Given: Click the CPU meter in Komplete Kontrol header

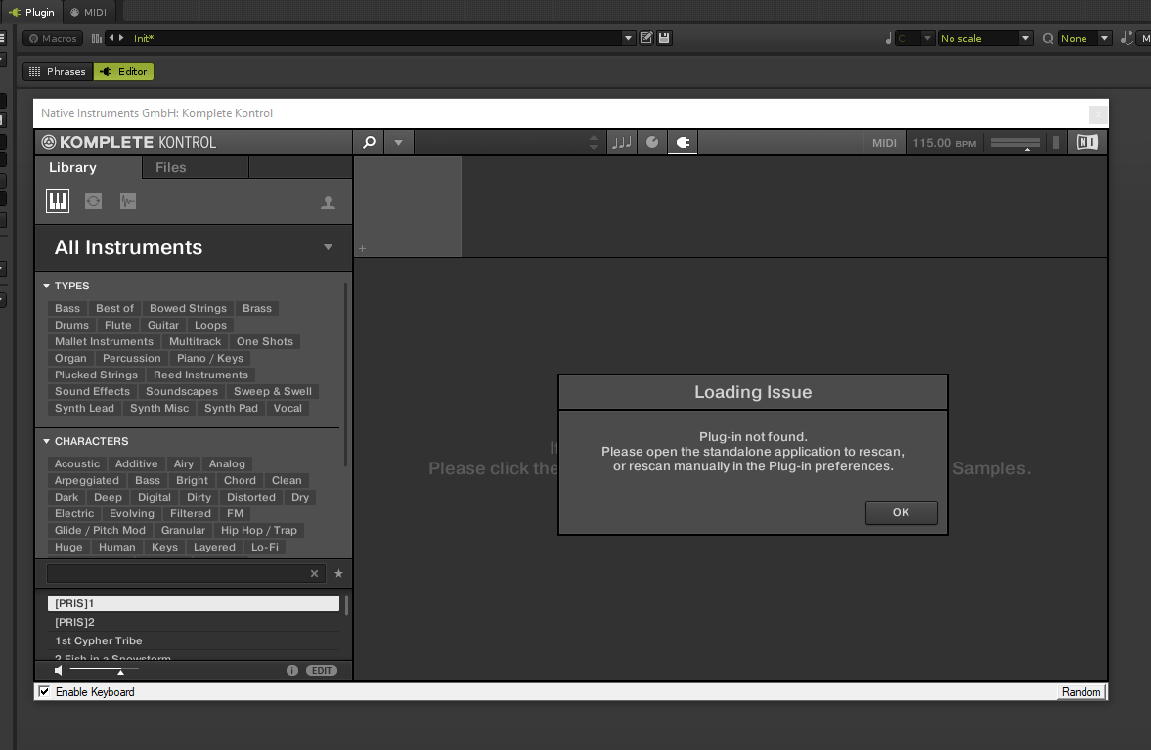Looking at the screenshot, I should coord(1056,143).
